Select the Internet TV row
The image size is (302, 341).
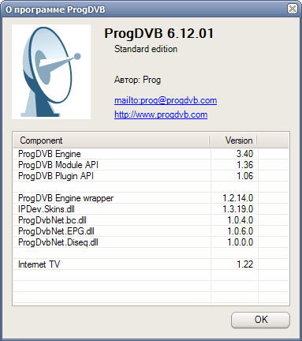[151, 264]
